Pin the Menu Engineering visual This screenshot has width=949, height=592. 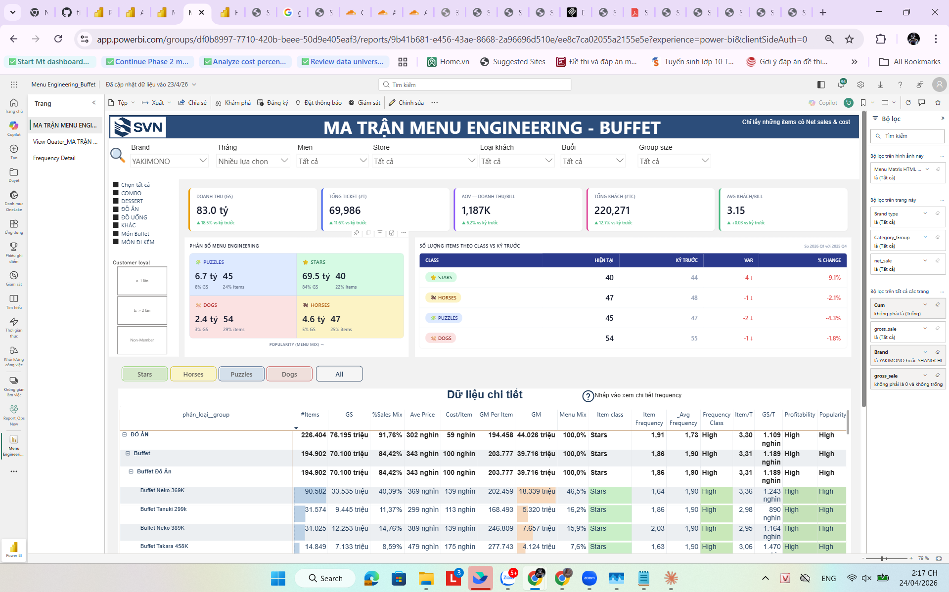[x=357, y=233]
